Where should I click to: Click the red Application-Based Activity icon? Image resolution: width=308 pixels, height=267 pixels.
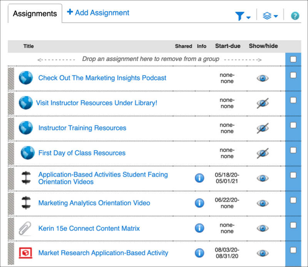pyautogui.click(x=25, y=253)
